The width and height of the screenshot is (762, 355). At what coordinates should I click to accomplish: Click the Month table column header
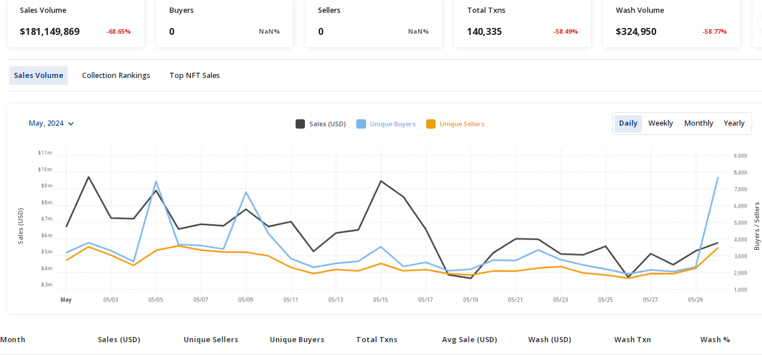click(13, 340)
